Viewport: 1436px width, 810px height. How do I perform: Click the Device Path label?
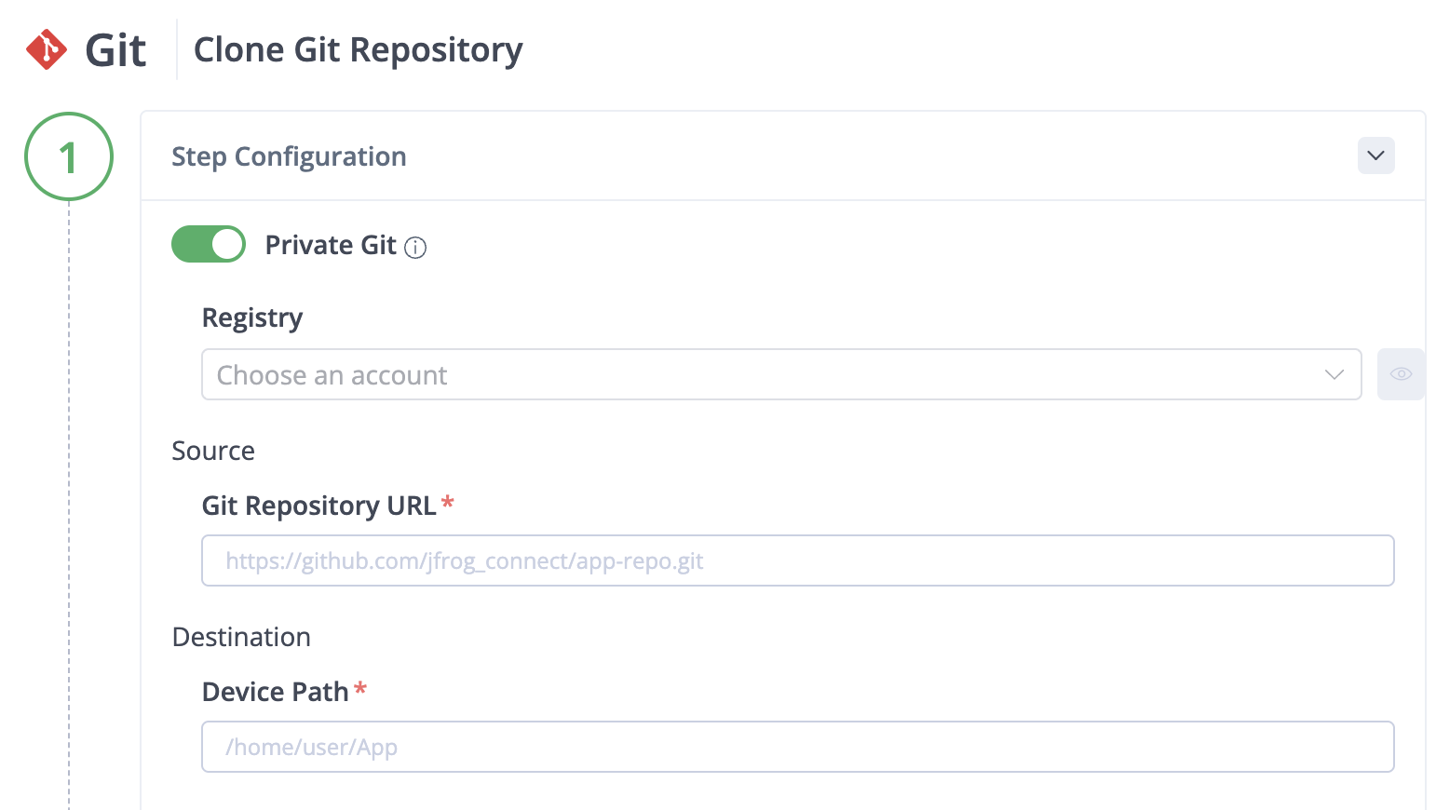(275, 692)
